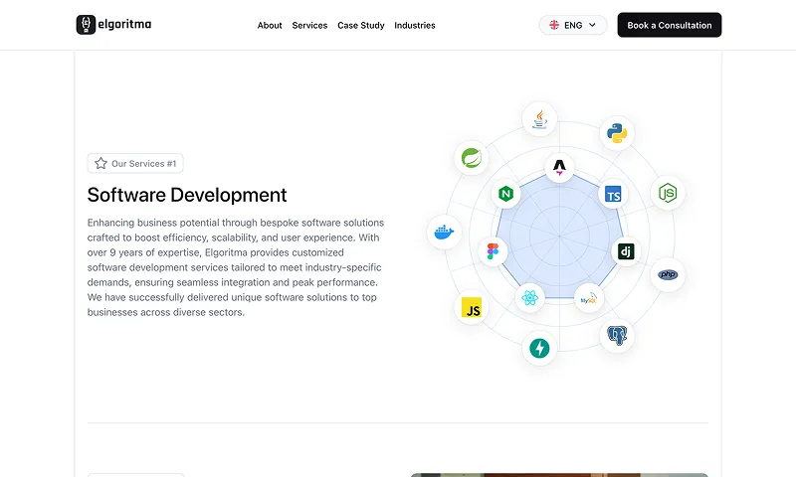The image size is (796, 477).
Task: Click the elgoritma logo
Action: tap(113, 24)
